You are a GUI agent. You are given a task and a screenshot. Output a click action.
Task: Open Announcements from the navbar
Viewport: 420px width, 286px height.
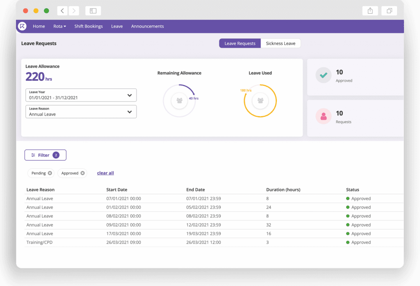tap(147, 26)
